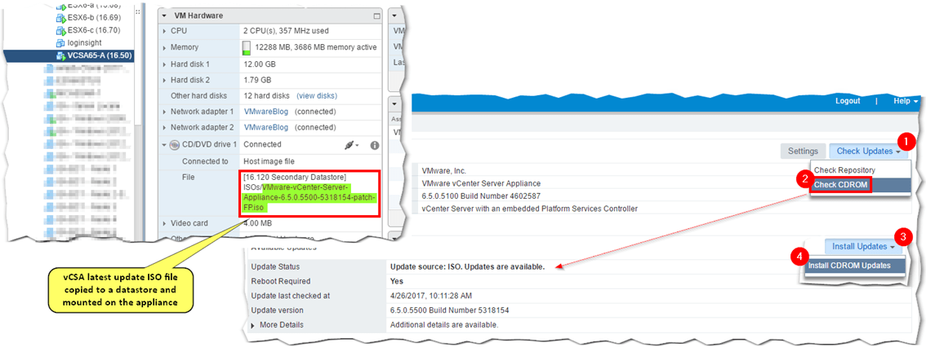Click the 4/26/2017 last checked timestamp
The height and width of the screenshot is (347, 926).
pyautogui.click(x=430, y=295)
